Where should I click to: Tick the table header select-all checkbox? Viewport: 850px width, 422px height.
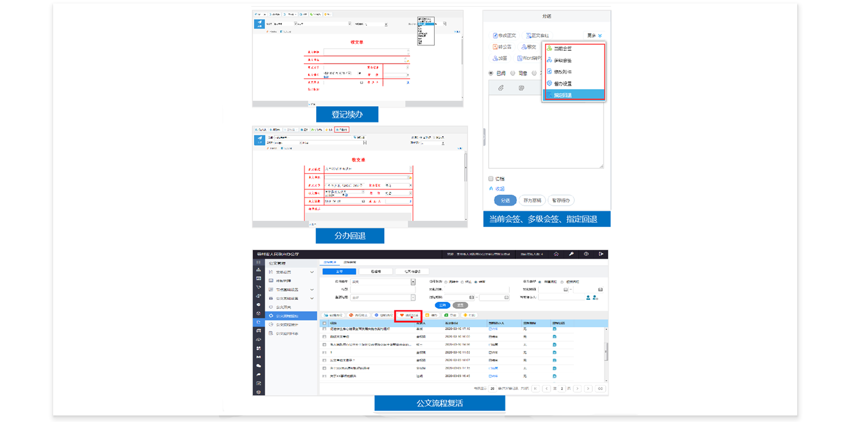tap(324, 323)
